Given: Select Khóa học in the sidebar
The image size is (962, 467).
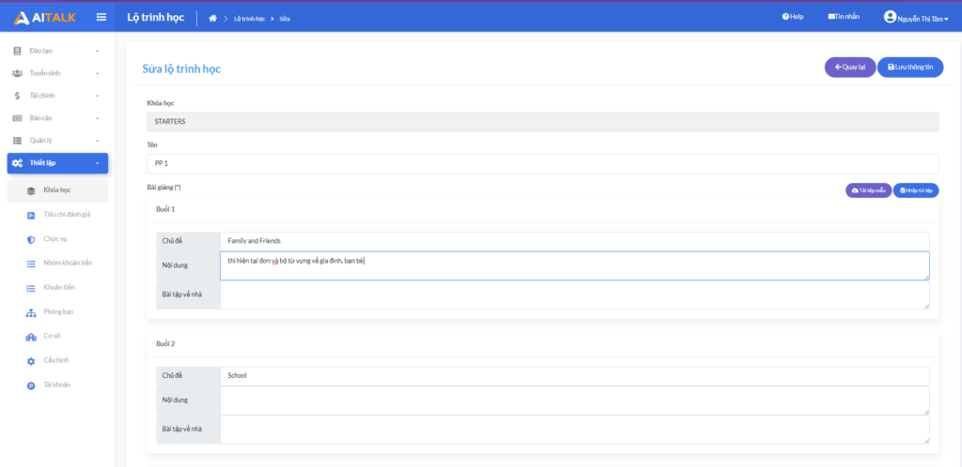Looking at the screenshot, I should tap(57, 190).
